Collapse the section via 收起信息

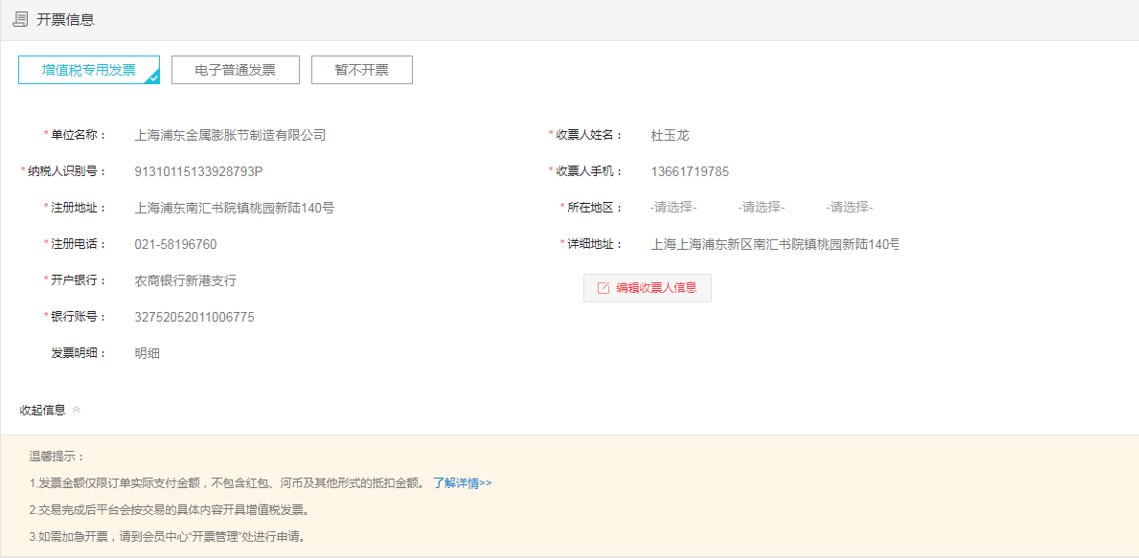pyautogui.click(x=42, y=410)
